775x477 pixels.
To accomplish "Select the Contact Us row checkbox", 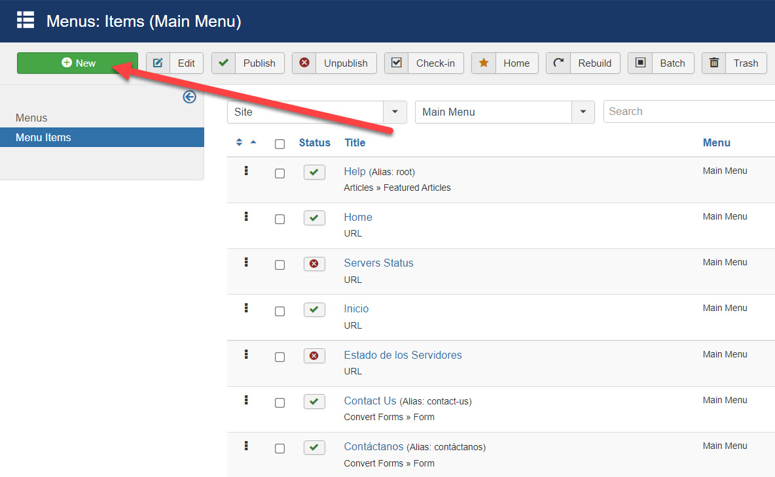I will [279, 403].
